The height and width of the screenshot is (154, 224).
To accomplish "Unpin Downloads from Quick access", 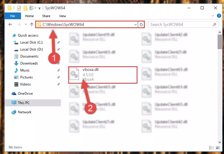I will [58, 63].
